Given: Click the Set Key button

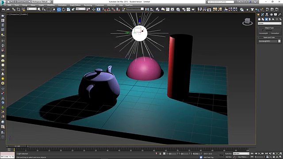Looking at the screenshot, I should pos(229,157).
